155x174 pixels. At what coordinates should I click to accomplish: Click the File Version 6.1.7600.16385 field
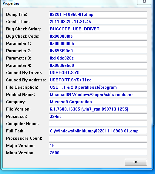tap(98, 109)
